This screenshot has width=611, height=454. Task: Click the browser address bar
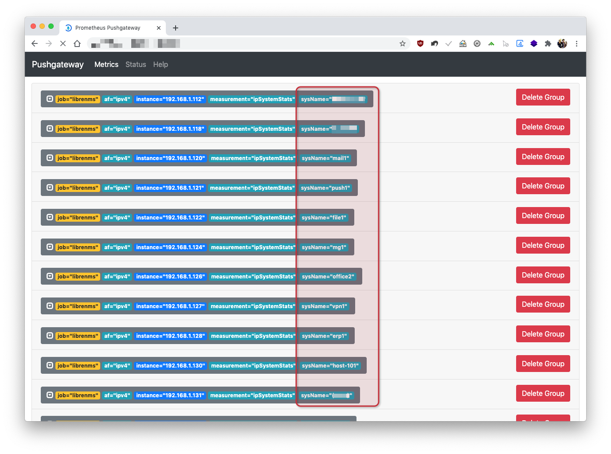pyautogui.click(x=222, y=43)
